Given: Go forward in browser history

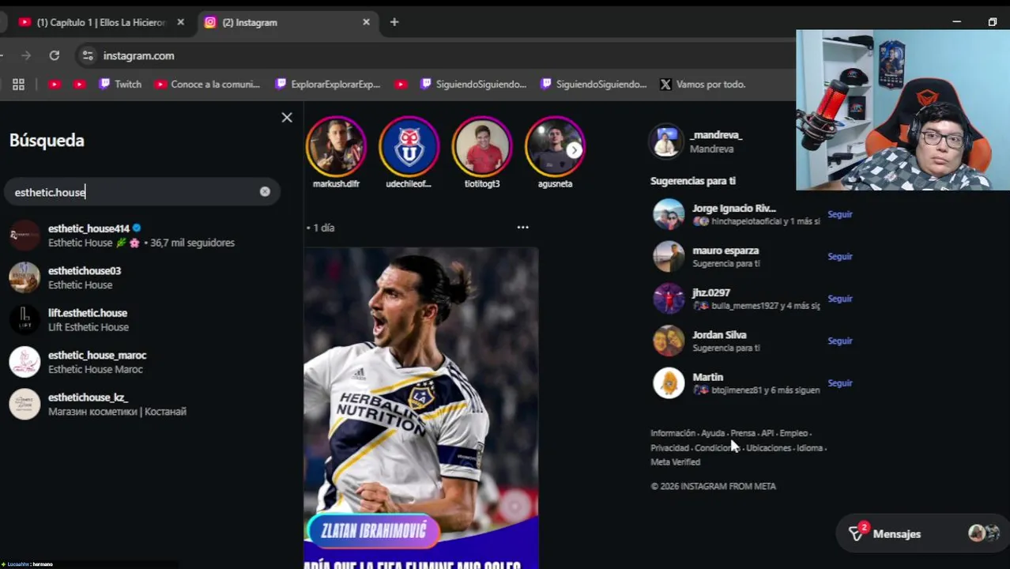Looking at the screenshot, I should tap(26, 55).
